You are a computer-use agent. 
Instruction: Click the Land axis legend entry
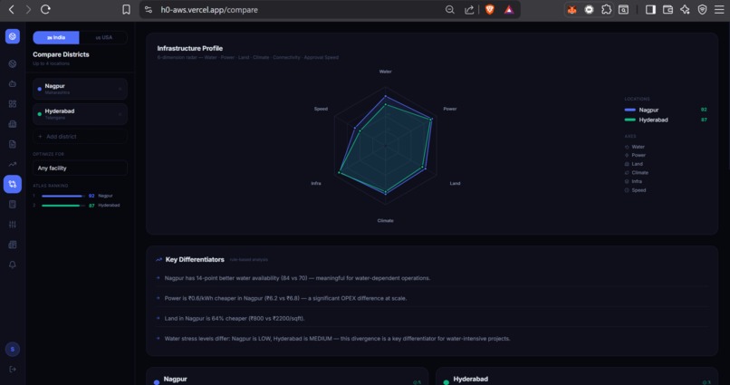tap(634, 164)
